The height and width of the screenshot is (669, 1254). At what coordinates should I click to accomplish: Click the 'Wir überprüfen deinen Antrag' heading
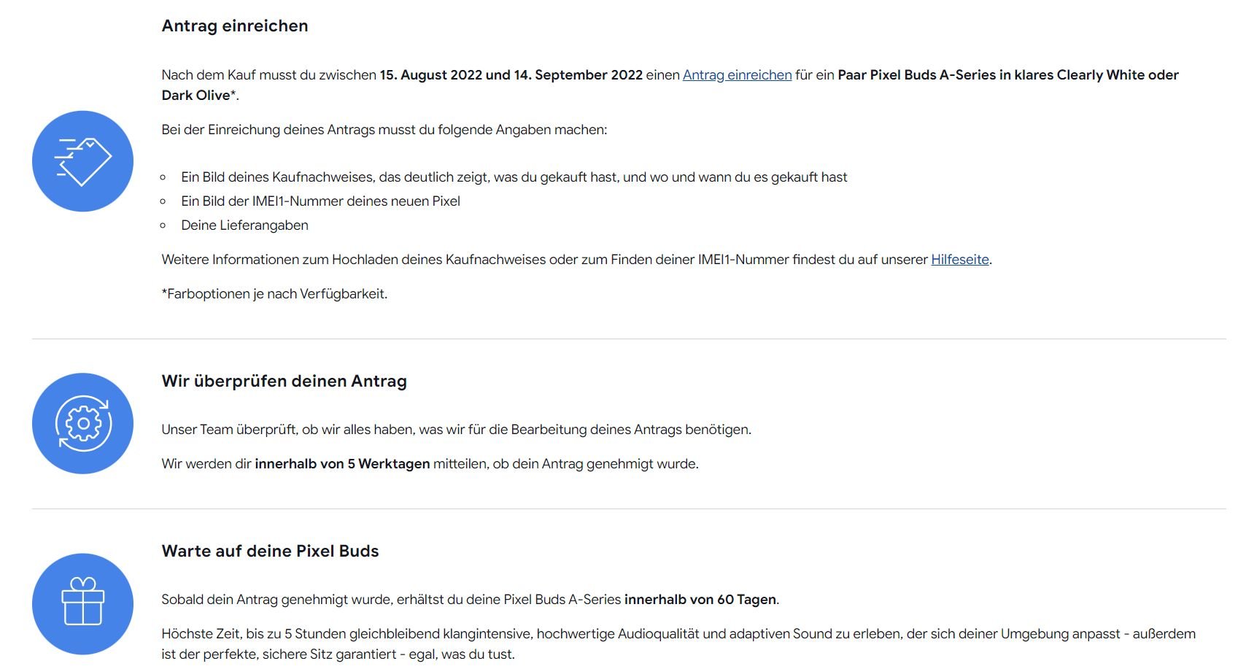284,382
